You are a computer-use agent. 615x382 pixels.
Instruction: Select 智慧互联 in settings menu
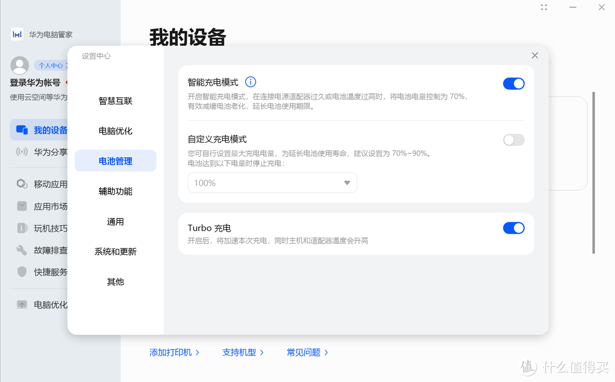115,101
